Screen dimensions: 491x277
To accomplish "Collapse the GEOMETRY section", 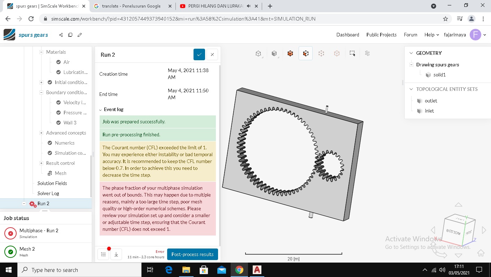I will click(x=411, y=53).
